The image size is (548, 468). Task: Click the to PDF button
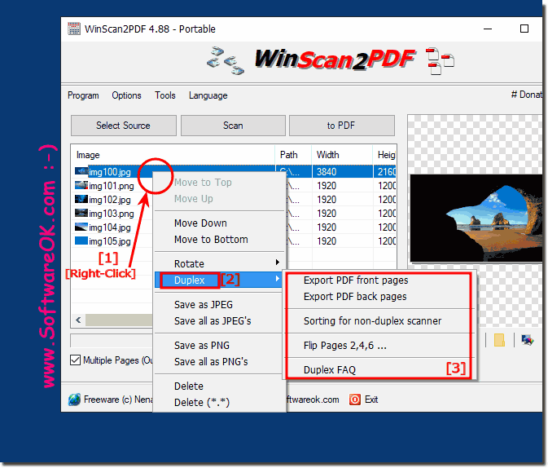click(x=341, y=126)
